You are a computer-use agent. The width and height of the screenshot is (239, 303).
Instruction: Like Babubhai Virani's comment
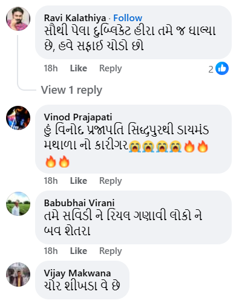pyautogui.click(x=79, y=251)
